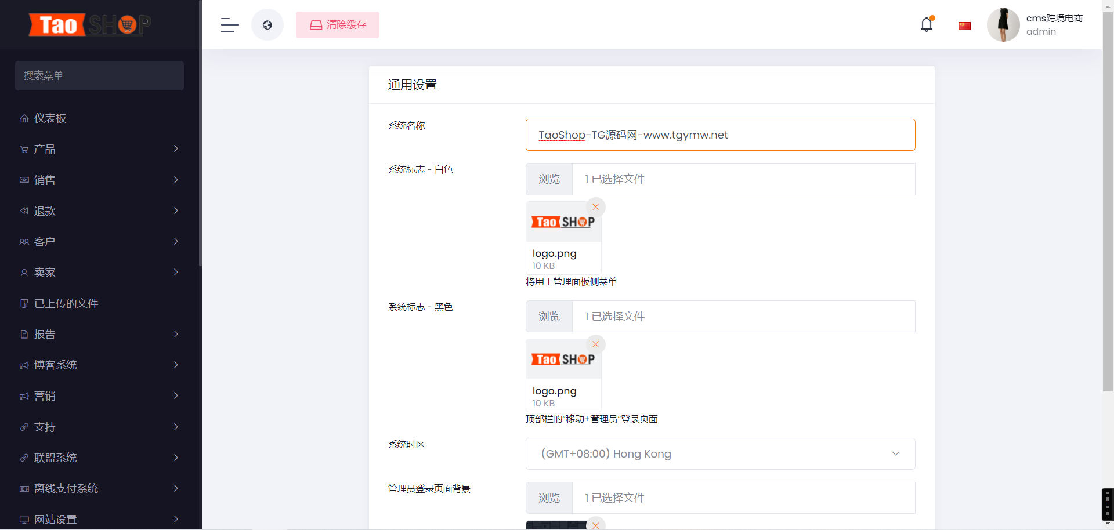
Task: Open the notifications bell icon
Action: point(927,24)
